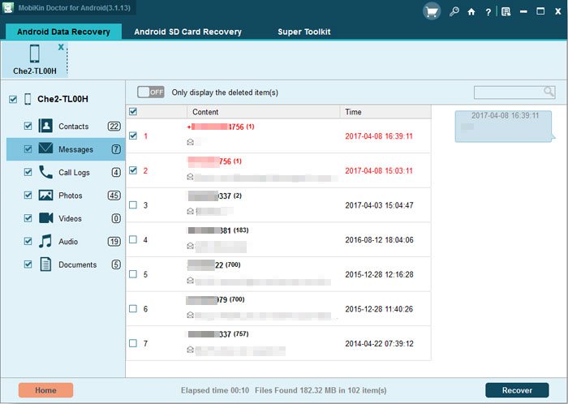Click the Call Logs phone icon
568x404 pixels.
(45, 172)
